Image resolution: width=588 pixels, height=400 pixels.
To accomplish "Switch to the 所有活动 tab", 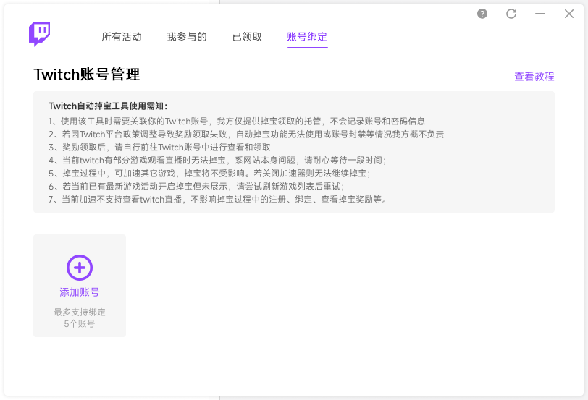I will pos(122,37).
